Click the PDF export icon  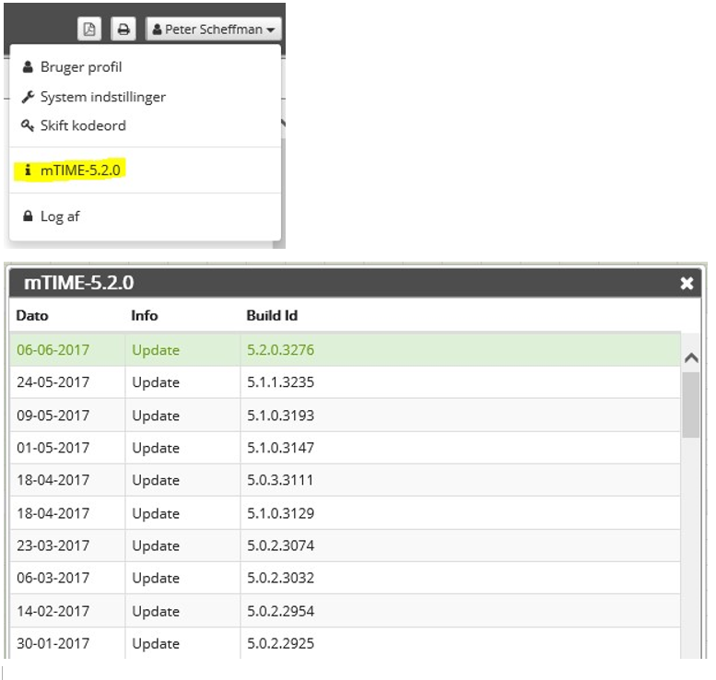pos(89,29)
